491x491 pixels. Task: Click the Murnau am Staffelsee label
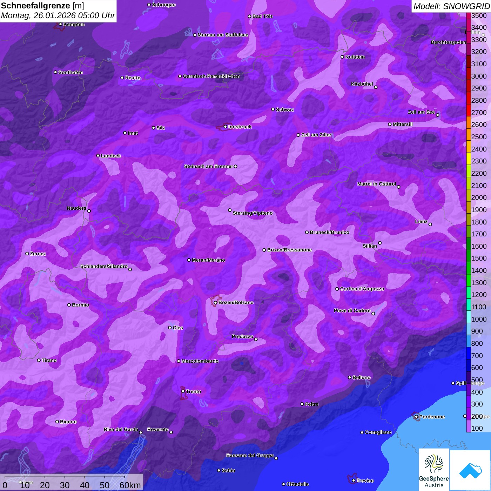tap(223, 35)
